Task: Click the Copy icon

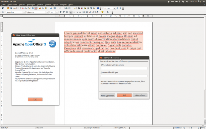Action: pyautogui.click(x=43, y=8)
